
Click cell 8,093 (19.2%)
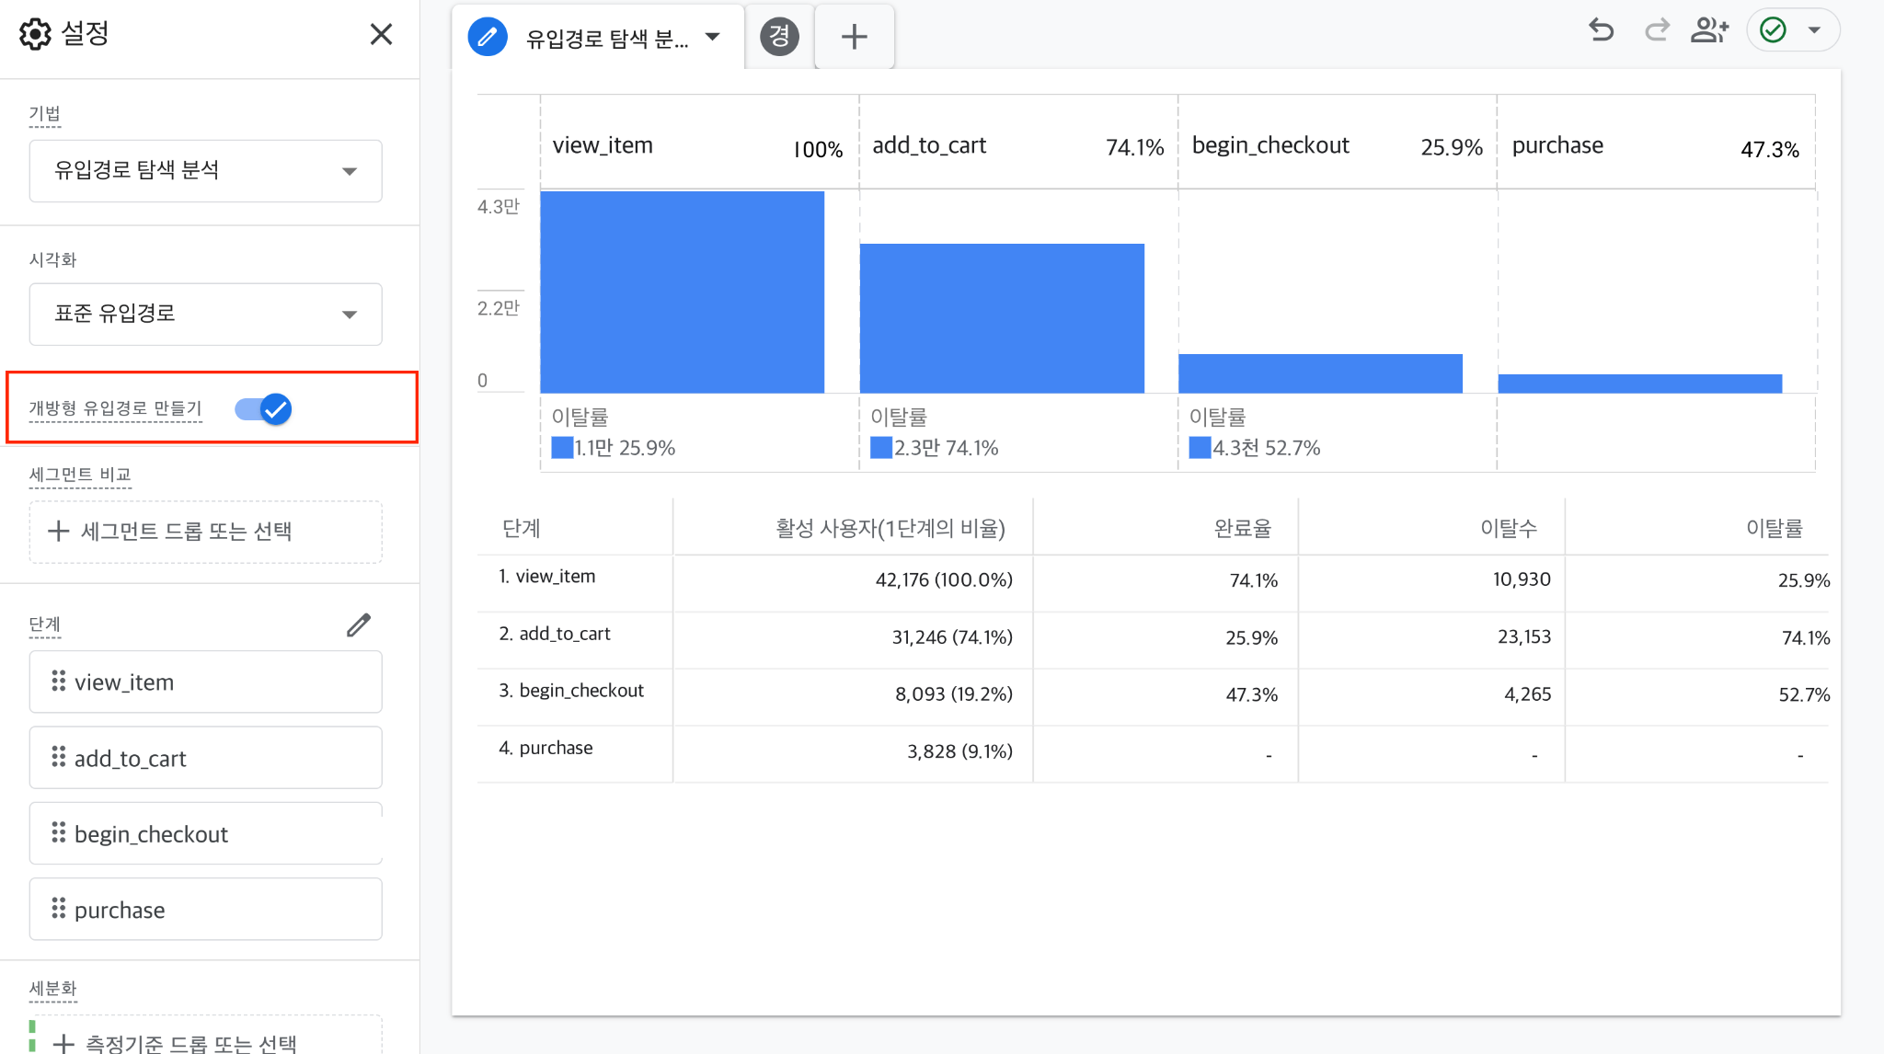[954, 694]
